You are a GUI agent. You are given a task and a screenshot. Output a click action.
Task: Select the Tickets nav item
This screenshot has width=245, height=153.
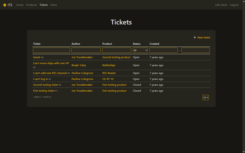click(44, 5)
